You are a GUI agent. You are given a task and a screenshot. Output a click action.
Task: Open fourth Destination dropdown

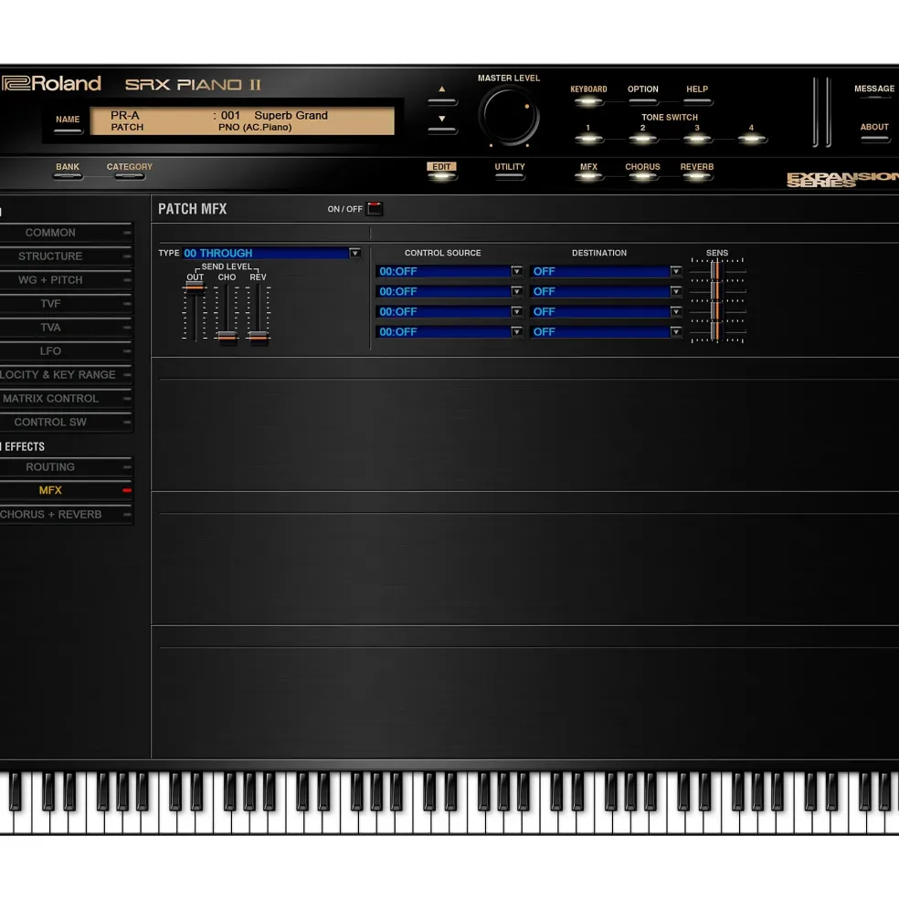tap(676, 331)
